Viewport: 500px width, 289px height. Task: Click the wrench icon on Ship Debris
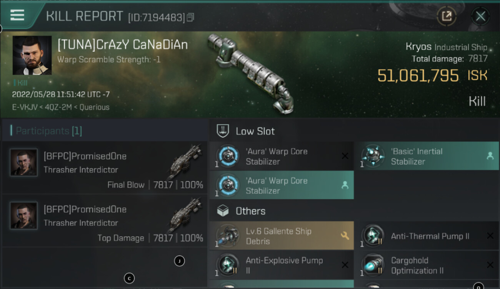click(x=345, y=236)
